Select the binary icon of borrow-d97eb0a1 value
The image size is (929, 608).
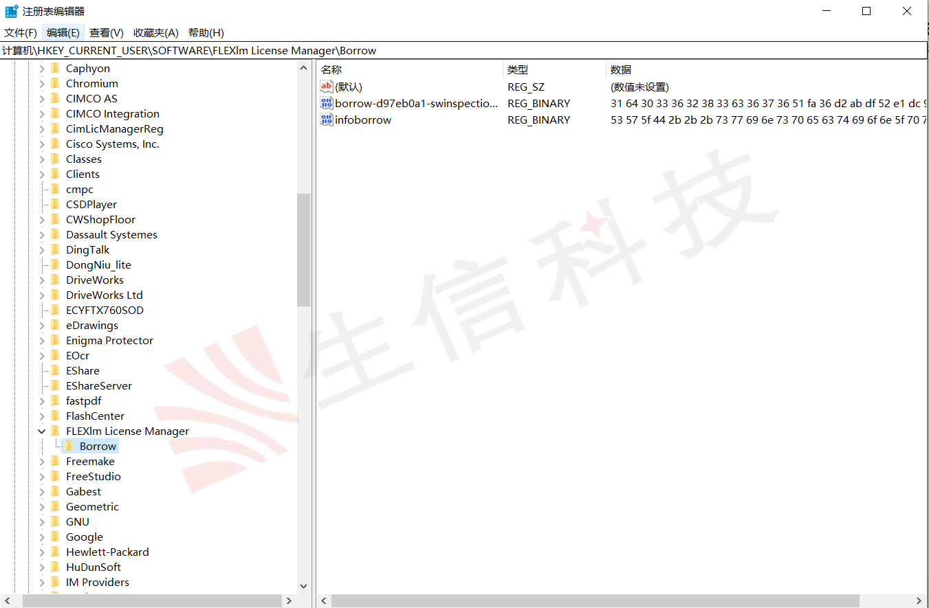[x=327, y=103]
